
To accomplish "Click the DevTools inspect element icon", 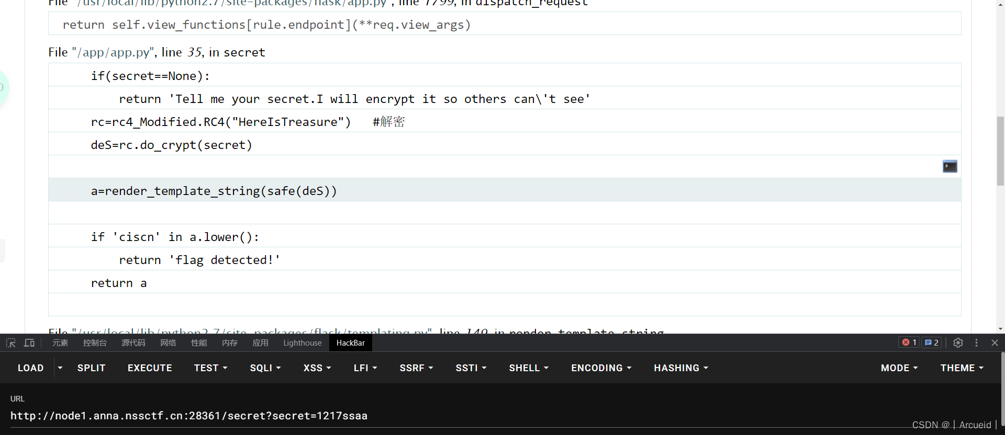I will pos(11,343).
